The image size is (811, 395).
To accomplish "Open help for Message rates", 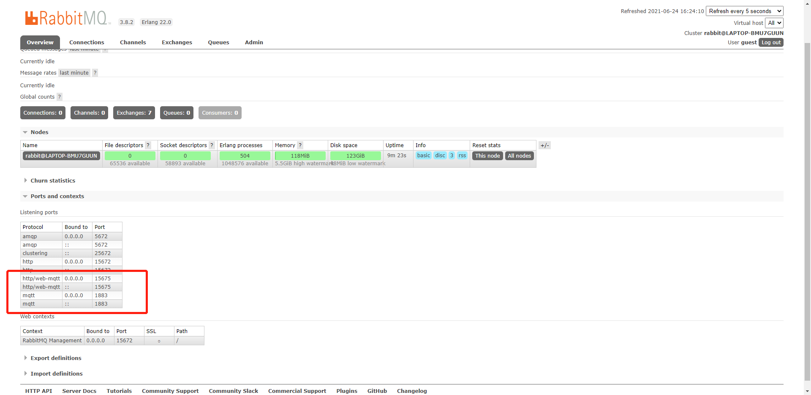I will 95,73.
